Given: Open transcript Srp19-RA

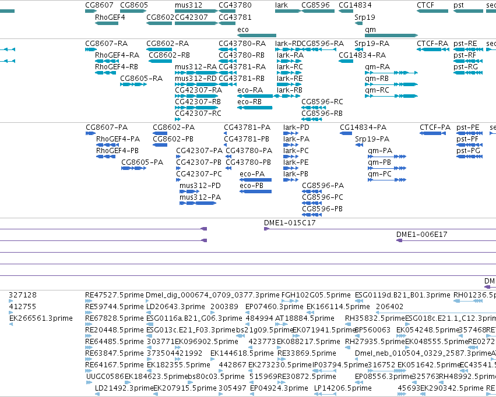Looking at the screenshot, I should (372, 44).
